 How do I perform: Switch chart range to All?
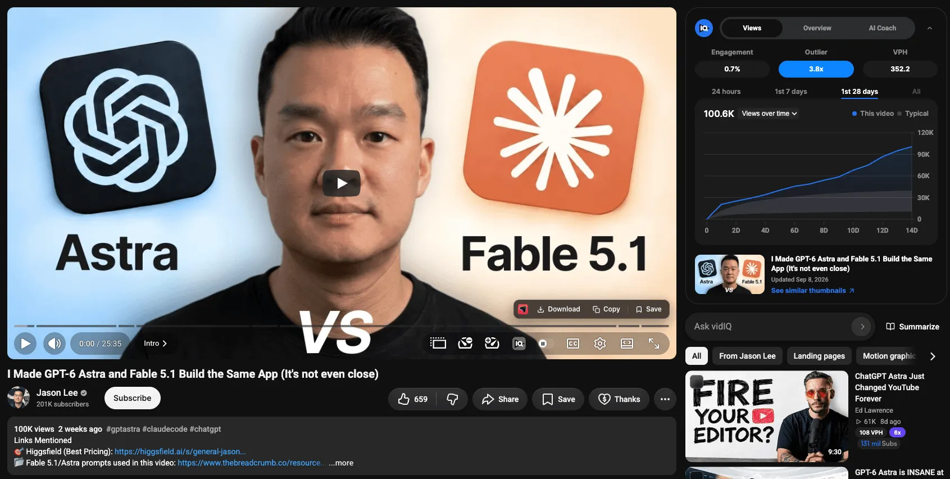tap(916, 92)
